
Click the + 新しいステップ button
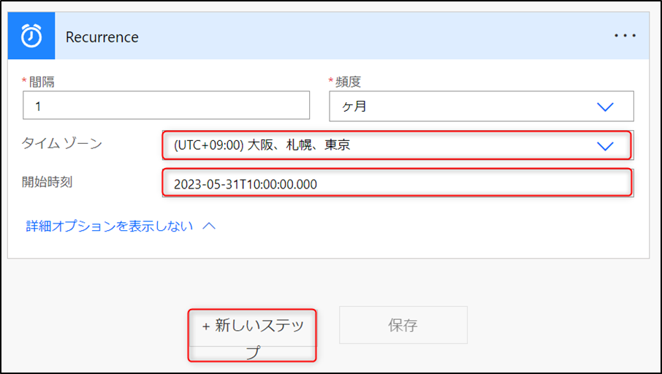(252, 335)
